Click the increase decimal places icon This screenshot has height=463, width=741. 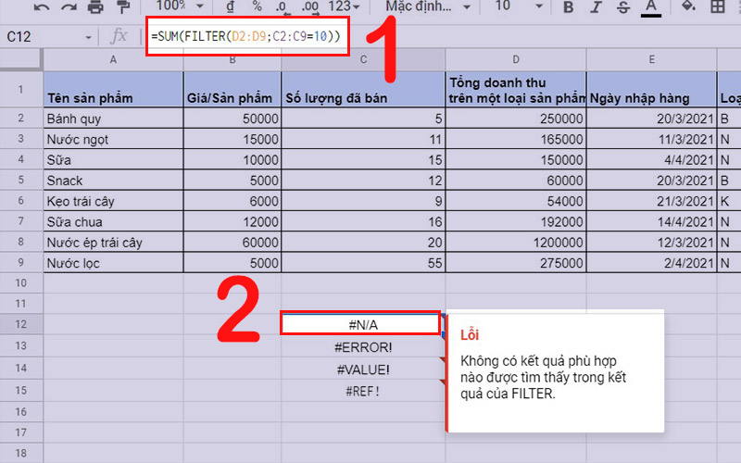[x=310, y=6]
